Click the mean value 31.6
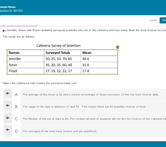The width and height of the screenshot is (166, 147). (x=86, y=65)
